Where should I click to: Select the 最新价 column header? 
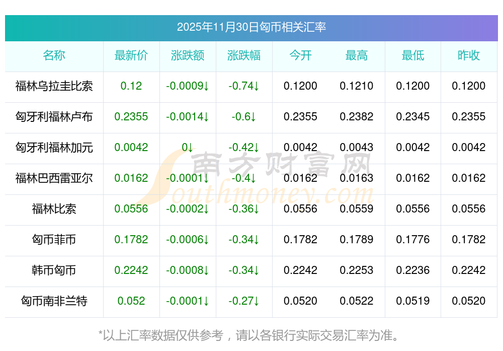point(131,56)
